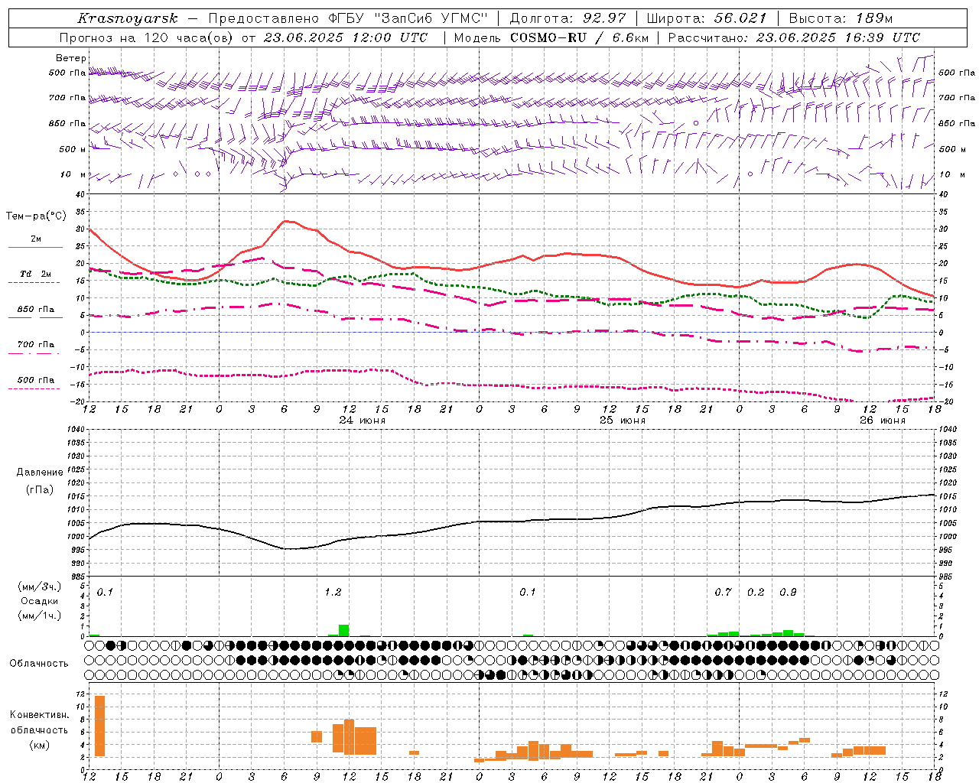Click the 0.2 precipitation amount
The width and height of the screenshot is (979, 783).
click(x=756, y=592)
